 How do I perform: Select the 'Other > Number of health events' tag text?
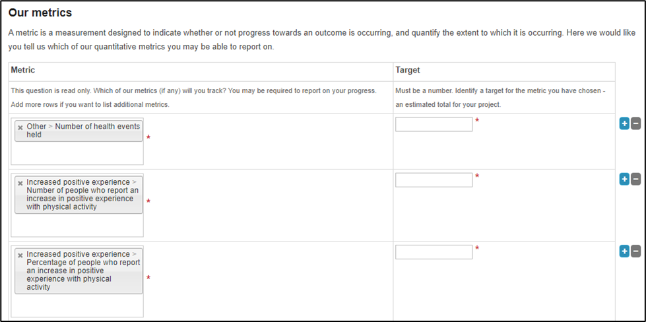coord(83,130)
